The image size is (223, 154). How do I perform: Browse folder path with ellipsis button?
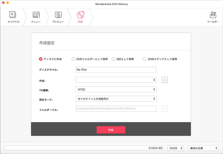(x=164, y=109)
